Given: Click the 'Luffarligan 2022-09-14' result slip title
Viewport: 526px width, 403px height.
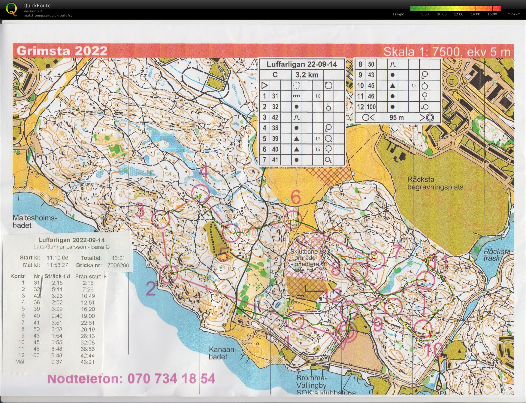Looking at the screenshot, I should pos(71,240).
